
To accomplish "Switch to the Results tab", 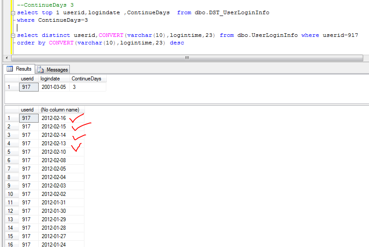I will tap(20, 69).
